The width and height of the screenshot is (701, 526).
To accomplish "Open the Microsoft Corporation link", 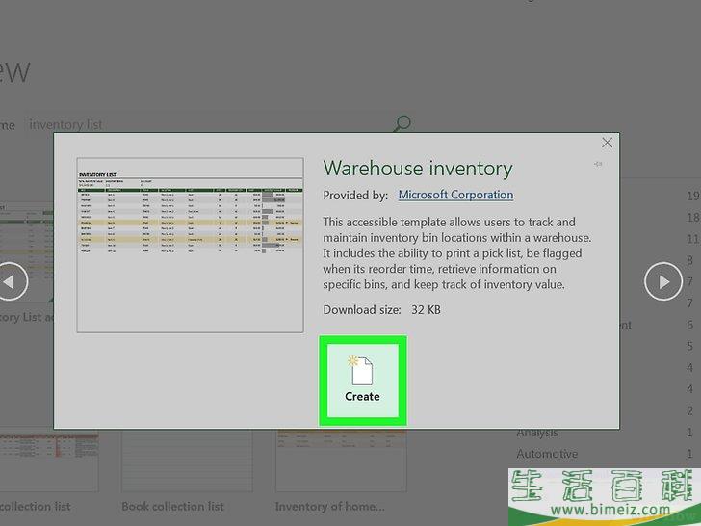I will pos(455,195).
